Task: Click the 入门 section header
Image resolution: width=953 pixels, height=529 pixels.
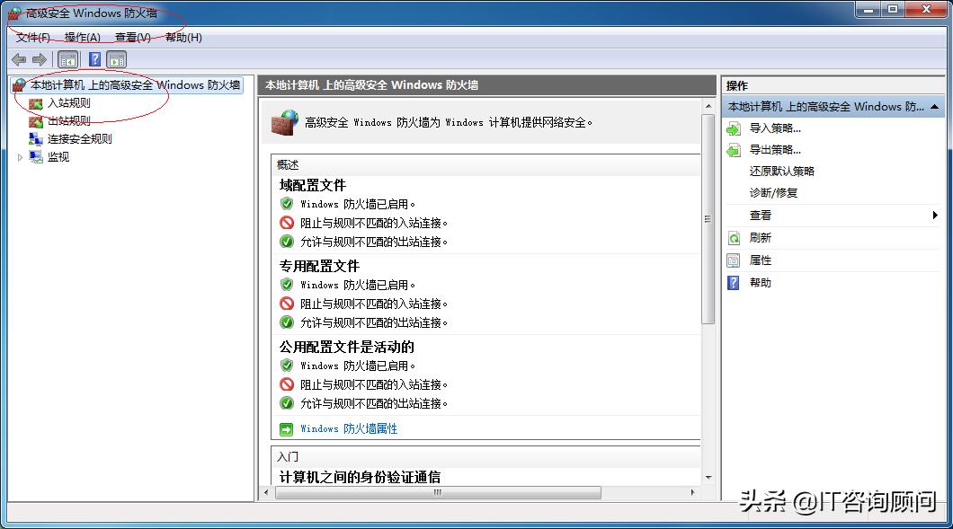Action: [288, 457]
